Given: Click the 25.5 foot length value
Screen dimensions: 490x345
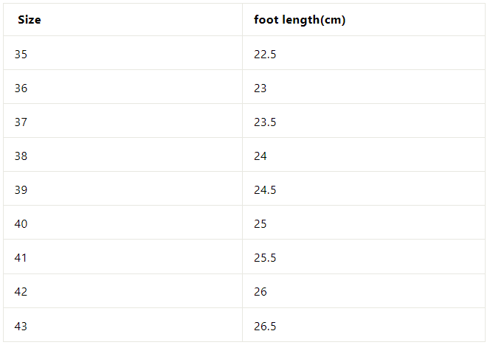Looking at the screenshot, I should pyautogui.click(x=265, y=257).
